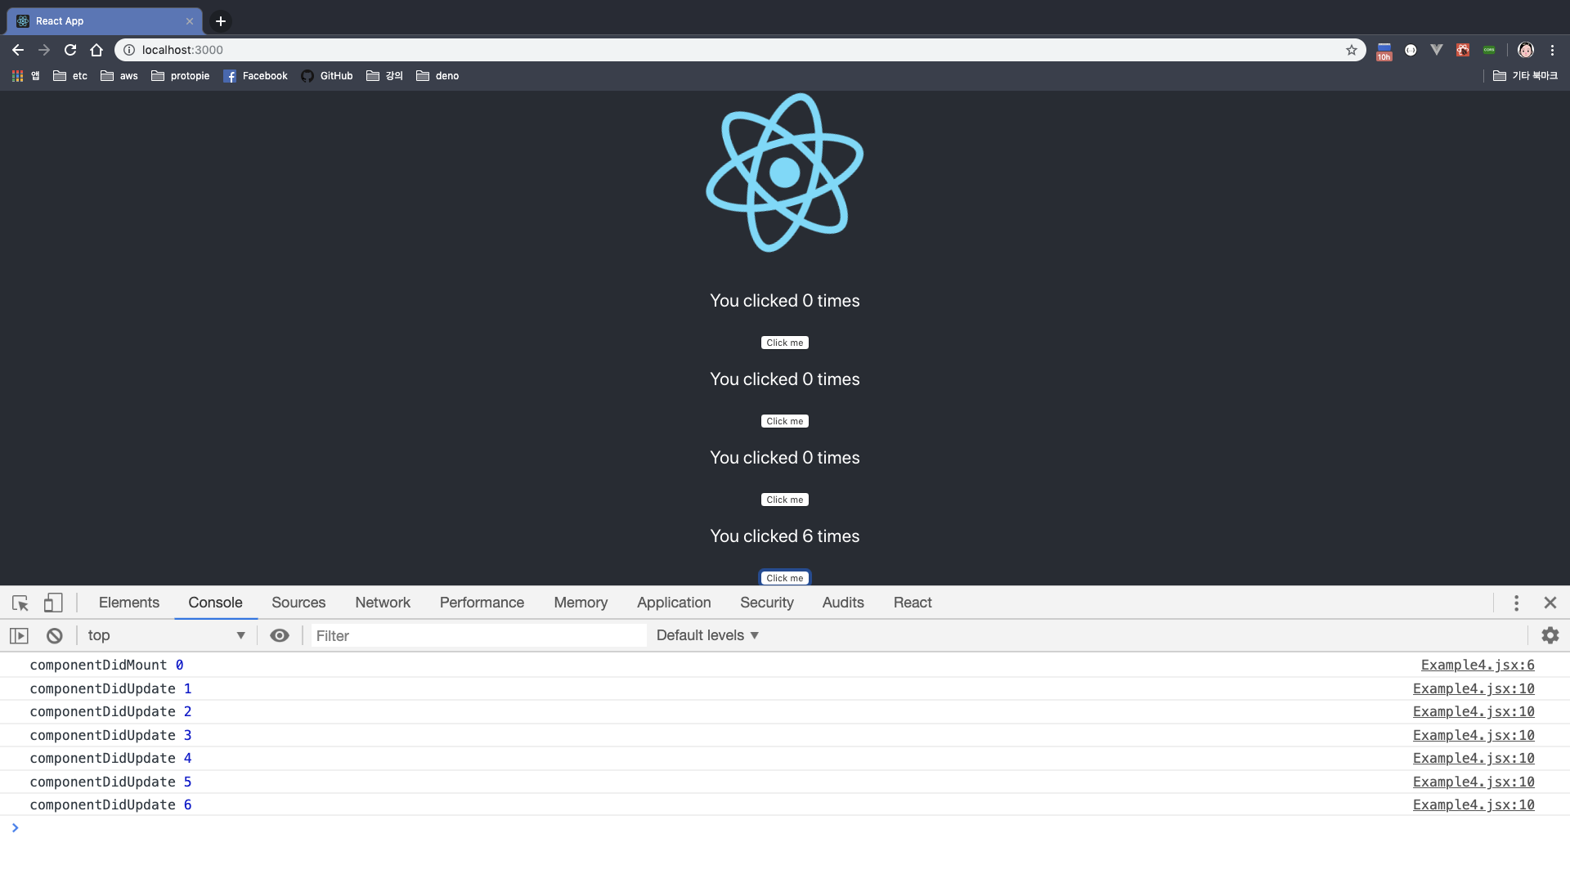Click the console Filter input field
The image size is (1570, 883).
[x=478, y=635]
